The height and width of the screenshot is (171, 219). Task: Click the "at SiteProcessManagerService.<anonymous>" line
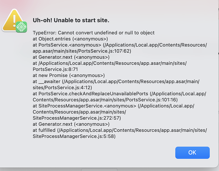pos(113,106)
